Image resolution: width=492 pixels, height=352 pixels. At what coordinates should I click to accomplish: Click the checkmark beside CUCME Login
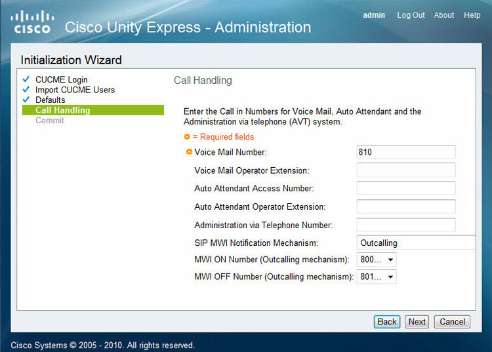click(x=26, y=79)
